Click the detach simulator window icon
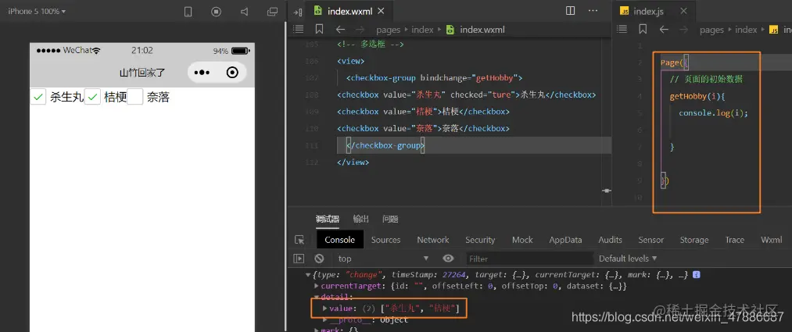This screenshot has width=792, height=332. point(272,12)
